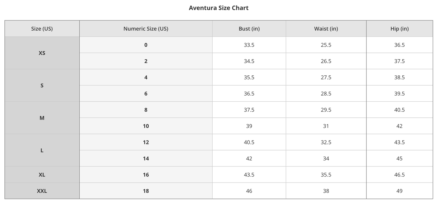Select the XXL size row label
The image size is (438, 203).
click(42, 191)
